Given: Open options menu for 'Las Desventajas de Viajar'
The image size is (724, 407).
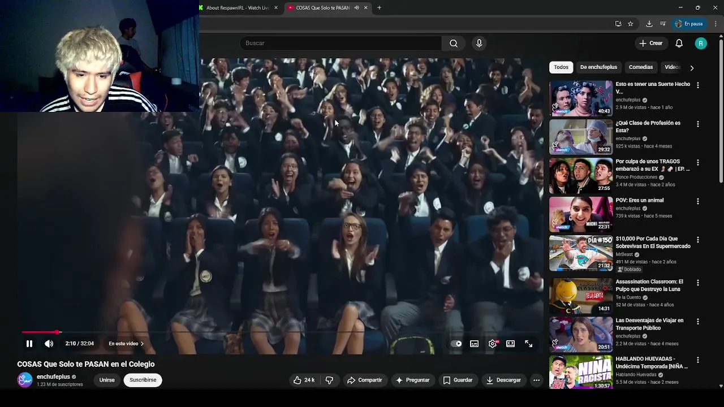Looking at the screenshot, I should pyautogui.click(x=698, y=322).
